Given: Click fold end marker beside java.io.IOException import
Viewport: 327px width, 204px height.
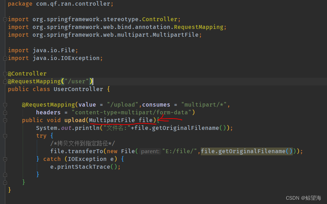Looking at the screenshot, I should click(5, 59).
